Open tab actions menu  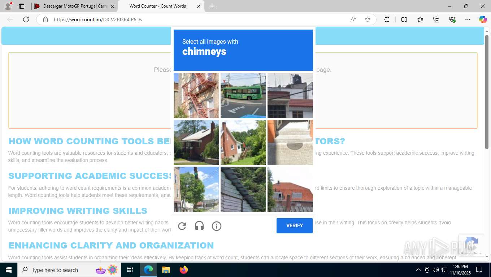[x=22, y=6]
